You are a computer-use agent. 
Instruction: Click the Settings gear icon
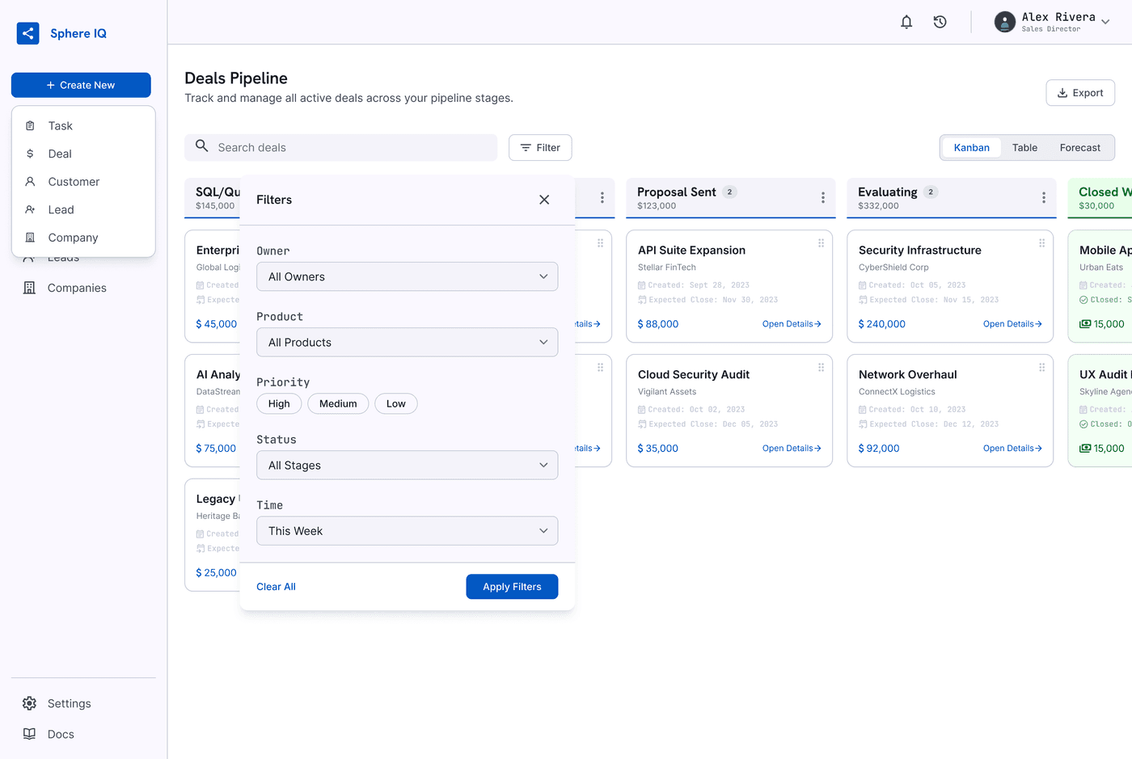click(x=29, y=703)
